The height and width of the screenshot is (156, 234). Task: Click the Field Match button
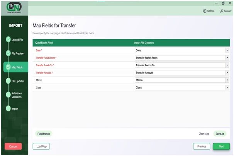pos(44,134)
